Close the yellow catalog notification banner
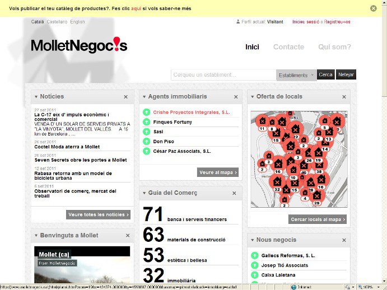The image size is (387, 290). pos(374,8)
